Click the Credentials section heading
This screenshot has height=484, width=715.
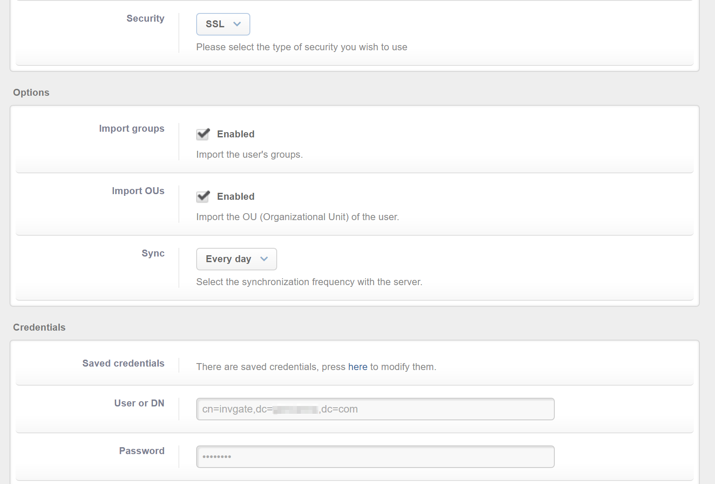[x=39, y=328]
